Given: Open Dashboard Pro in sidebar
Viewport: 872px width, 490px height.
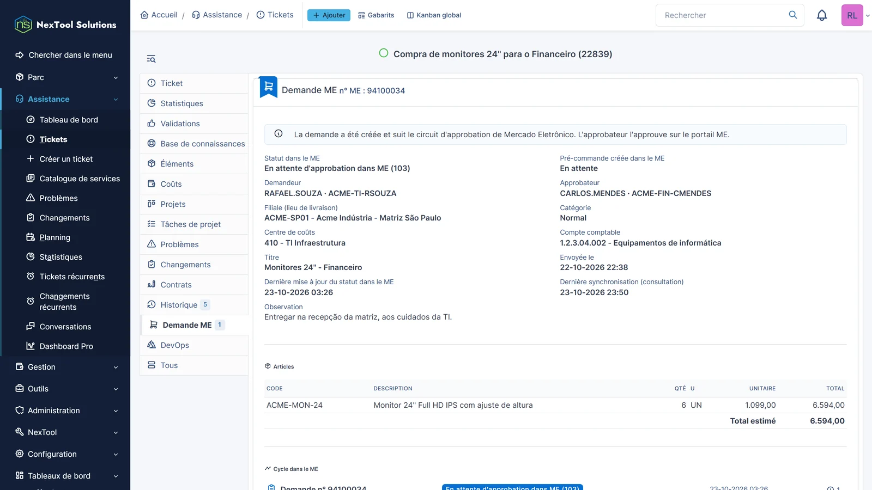Looking at the screenshot, I should click(x=65, y=346).
